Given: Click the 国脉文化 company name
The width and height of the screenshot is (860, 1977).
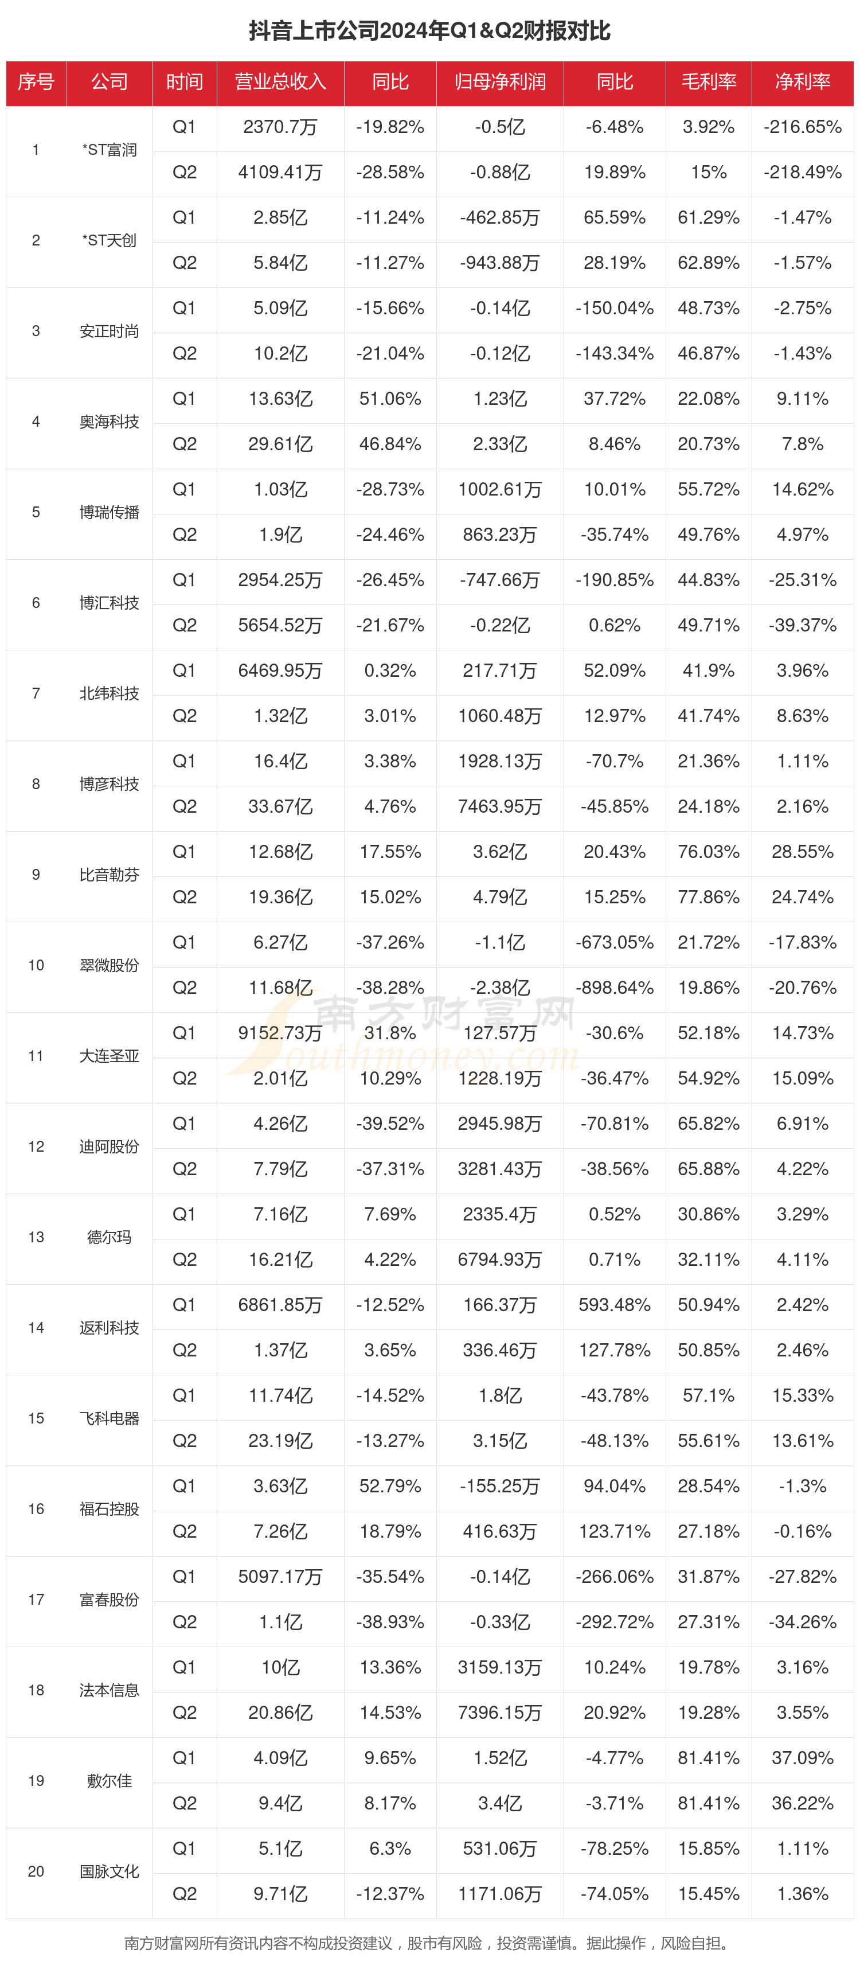Looking at the screenshot, I should coord(109,1870).
